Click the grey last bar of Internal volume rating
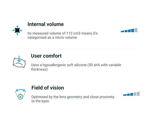The width and height of the screenshot is (158, 138). (136, 30)
